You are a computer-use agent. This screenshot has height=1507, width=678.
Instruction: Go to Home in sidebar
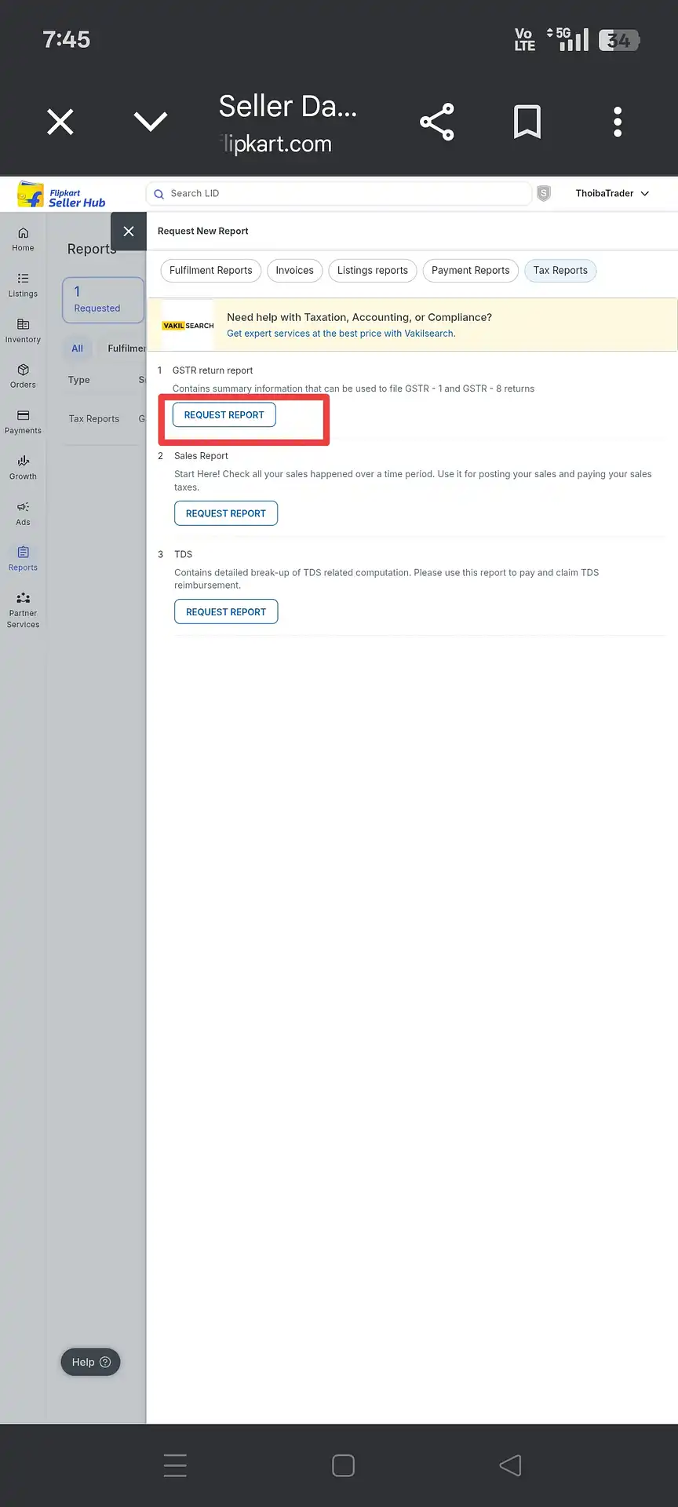pyautogui.click(x=23, y=239)
